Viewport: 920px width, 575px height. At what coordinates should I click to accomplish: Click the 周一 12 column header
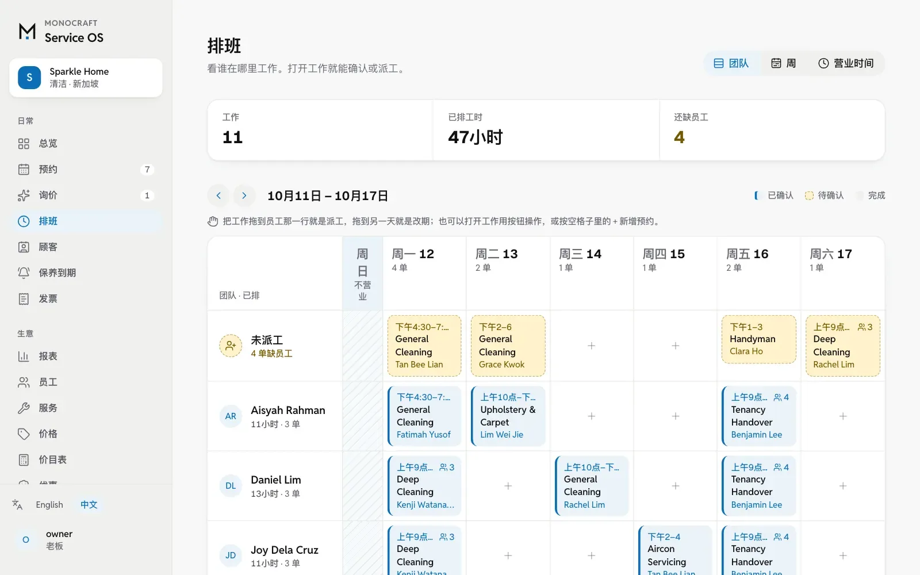[424, 273]
